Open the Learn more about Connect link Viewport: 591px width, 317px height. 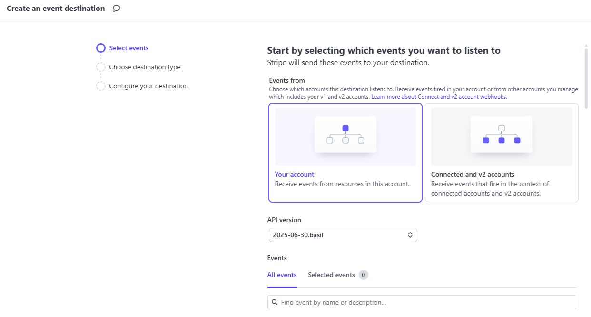click(x=439, y=97)
